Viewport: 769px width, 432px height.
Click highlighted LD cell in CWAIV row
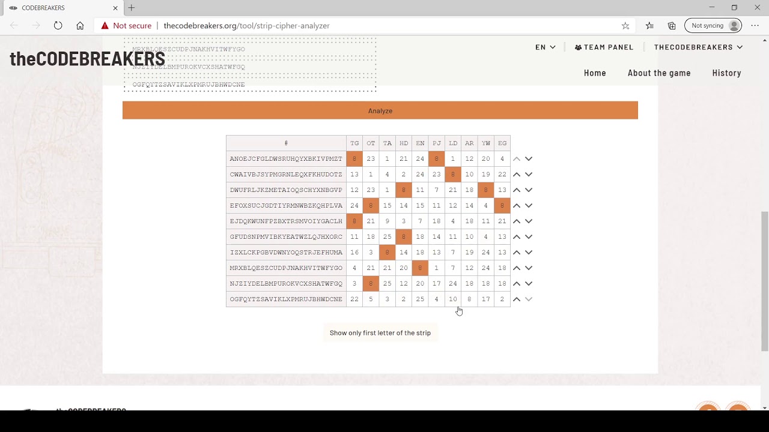[x=453, y=175]
